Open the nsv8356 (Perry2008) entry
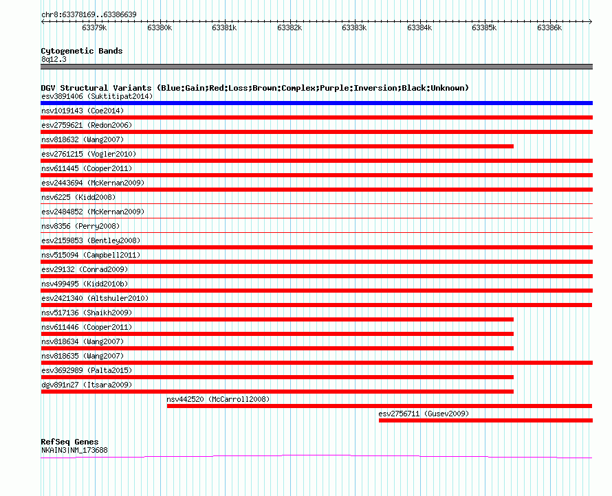The image size is (612, 496). pos(80,226)
